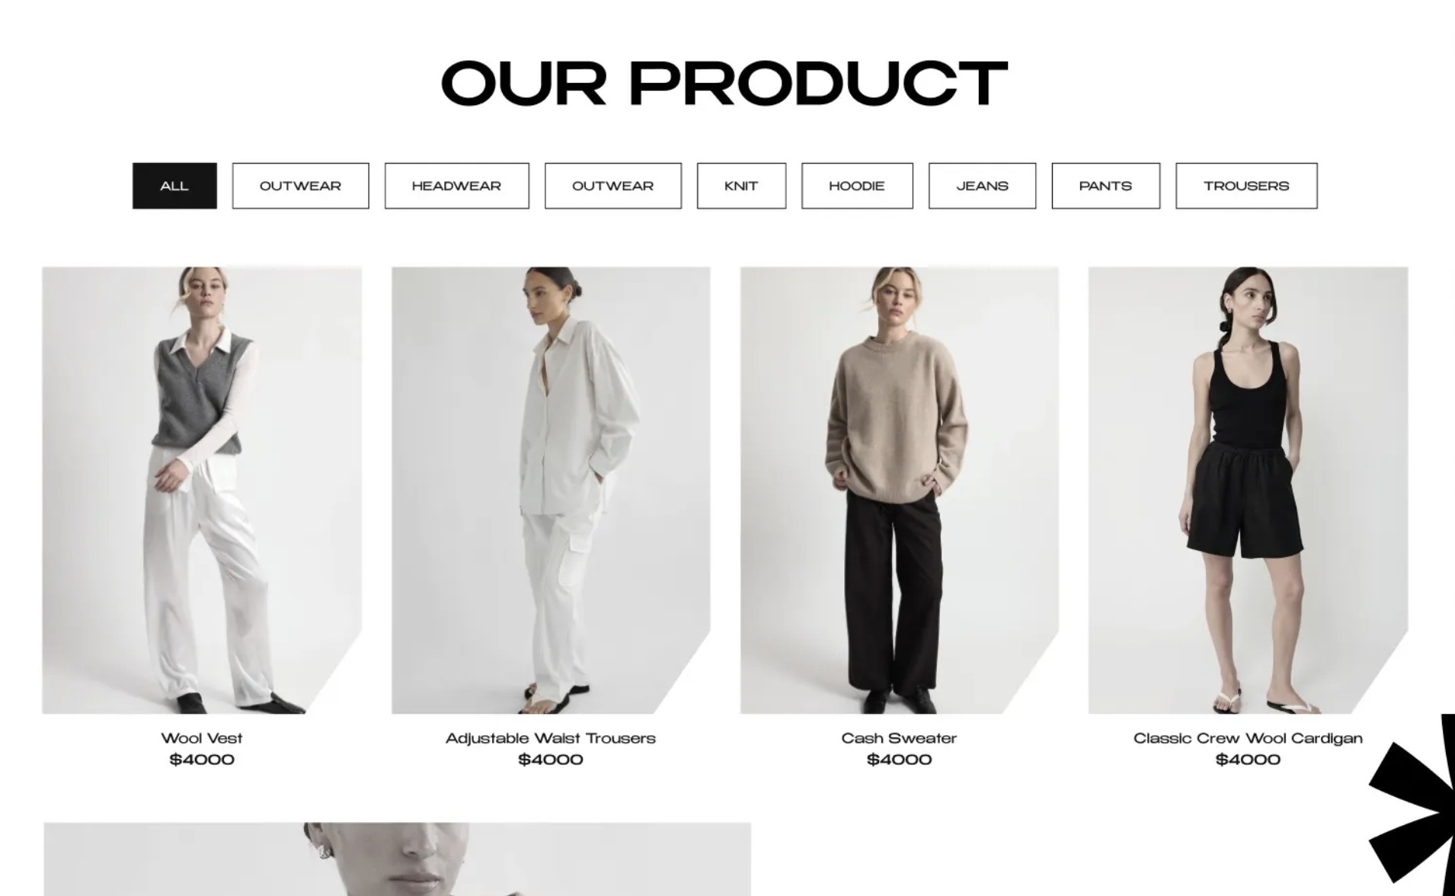Choose the KNIT category filter
Image resolution: width=1455 pixels, height=896 pixels.
click(741, 185)
